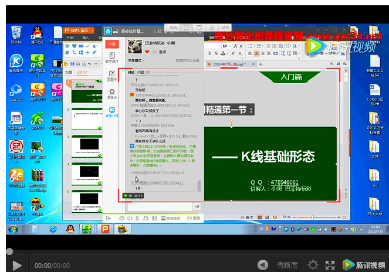Image resolution: width=389 pixels, height=272 pixels.
Task: Open the 酷狗音乐 desktop shortcut
Action: 16,62
